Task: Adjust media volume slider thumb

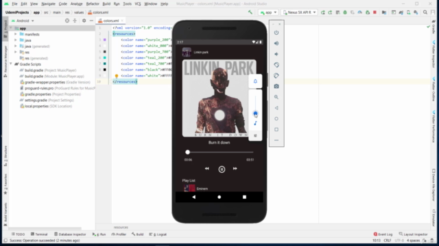Action: point(255,113)
